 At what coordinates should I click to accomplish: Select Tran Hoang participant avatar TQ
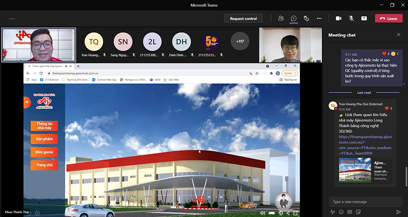[94, 42]
